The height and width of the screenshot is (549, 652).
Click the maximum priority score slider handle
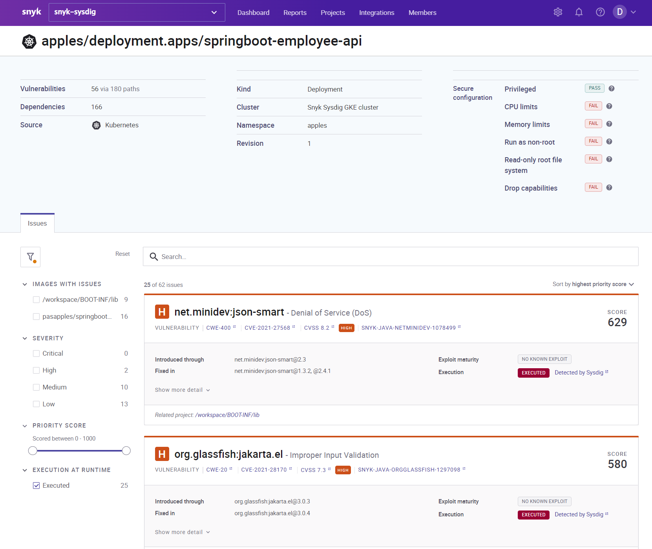126,451
